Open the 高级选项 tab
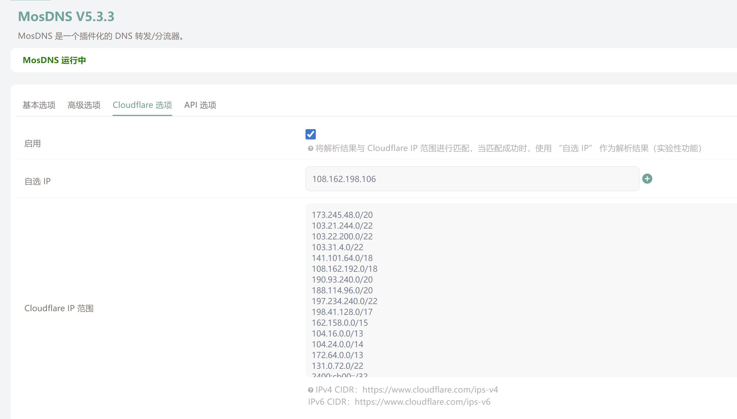The height and width of the screenshot is (419, 737). click(84, 105)
